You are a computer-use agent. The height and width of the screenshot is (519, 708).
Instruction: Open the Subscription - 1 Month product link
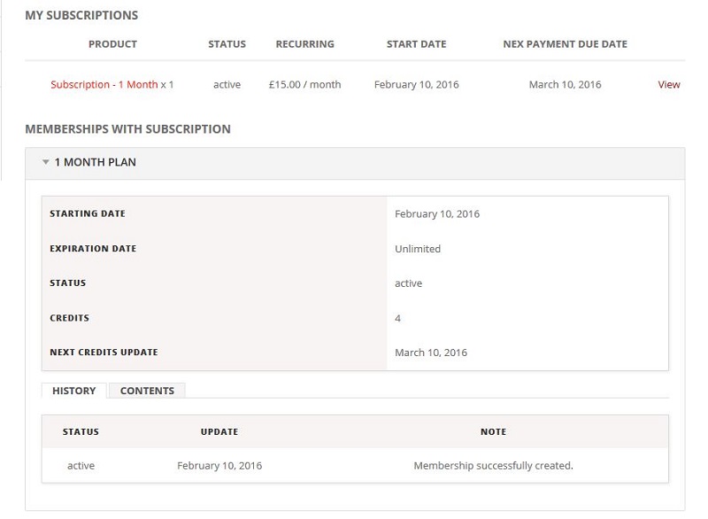tap(104, 84)
